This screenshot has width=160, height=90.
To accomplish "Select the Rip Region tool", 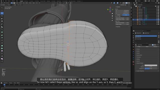I will 2,61.
